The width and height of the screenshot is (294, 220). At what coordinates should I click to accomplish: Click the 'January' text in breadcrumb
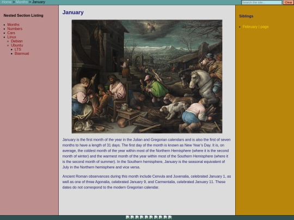coord(39,2)
